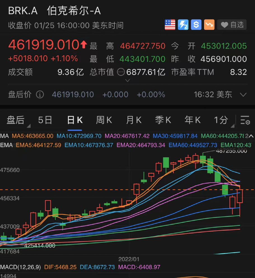Open the 月K monthly chart tab

(134, 120)
